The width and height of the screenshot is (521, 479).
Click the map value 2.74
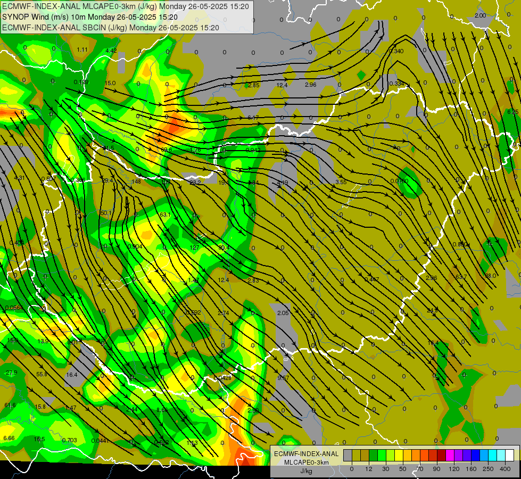click(x=224, y=313)
